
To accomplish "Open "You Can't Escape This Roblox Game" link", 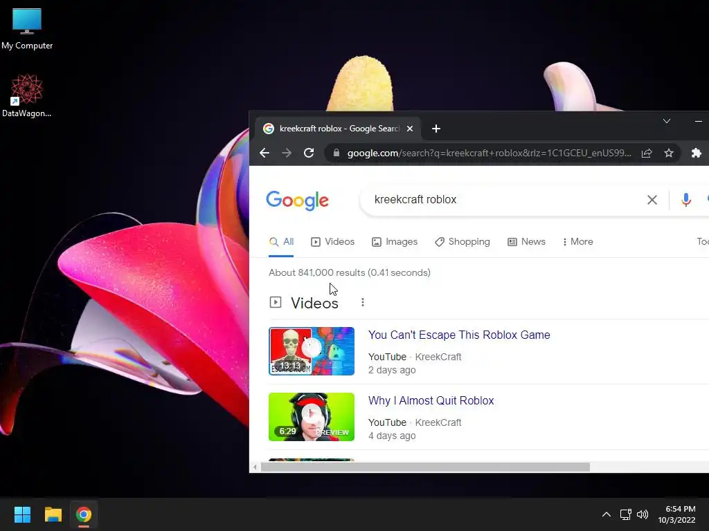I will (459, 335).
